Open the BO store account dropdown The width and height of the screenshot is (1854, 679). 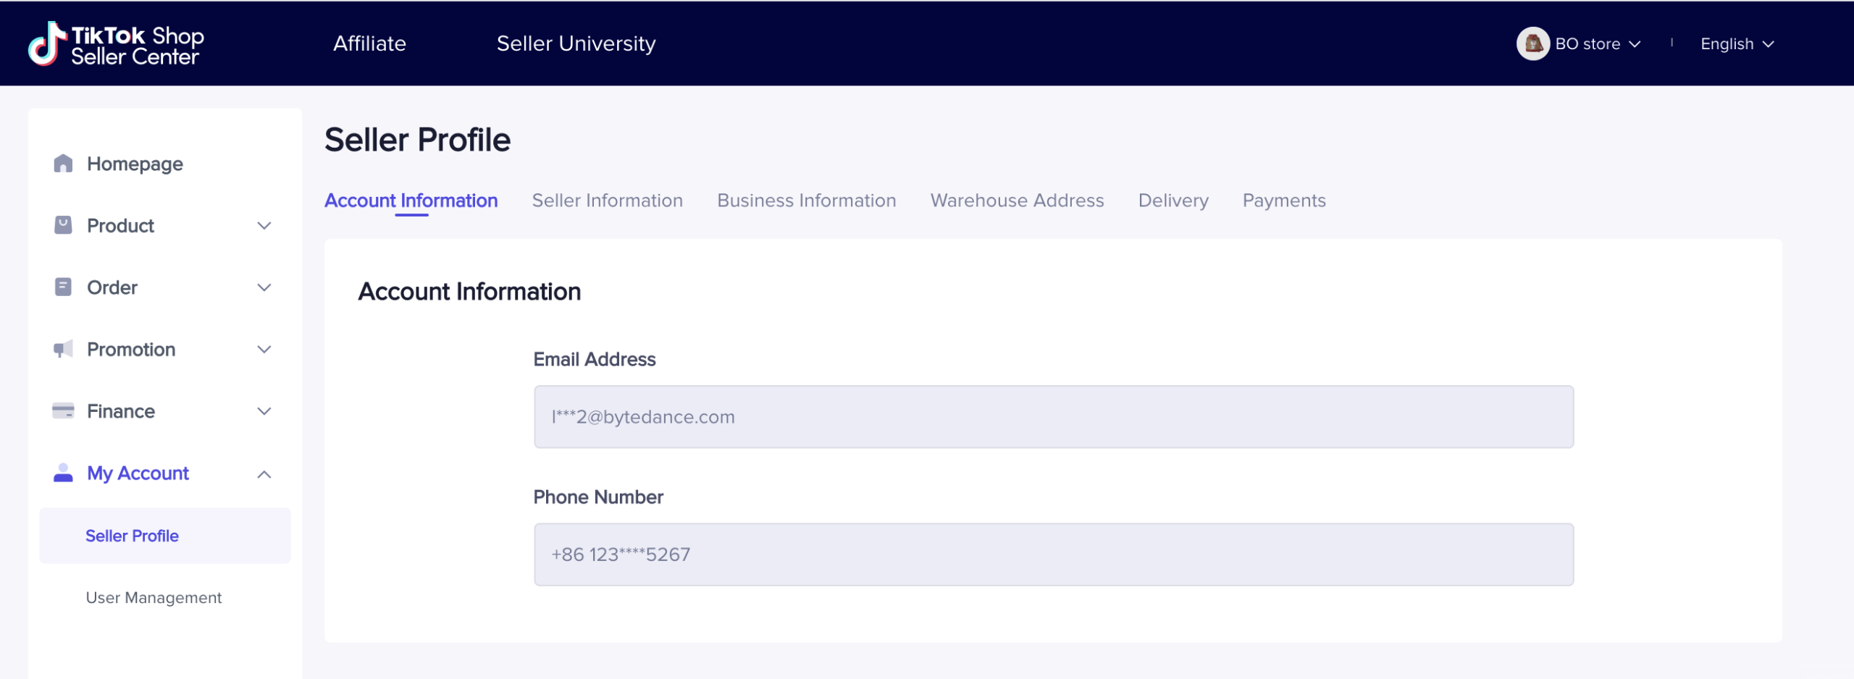pos(1598,44)
